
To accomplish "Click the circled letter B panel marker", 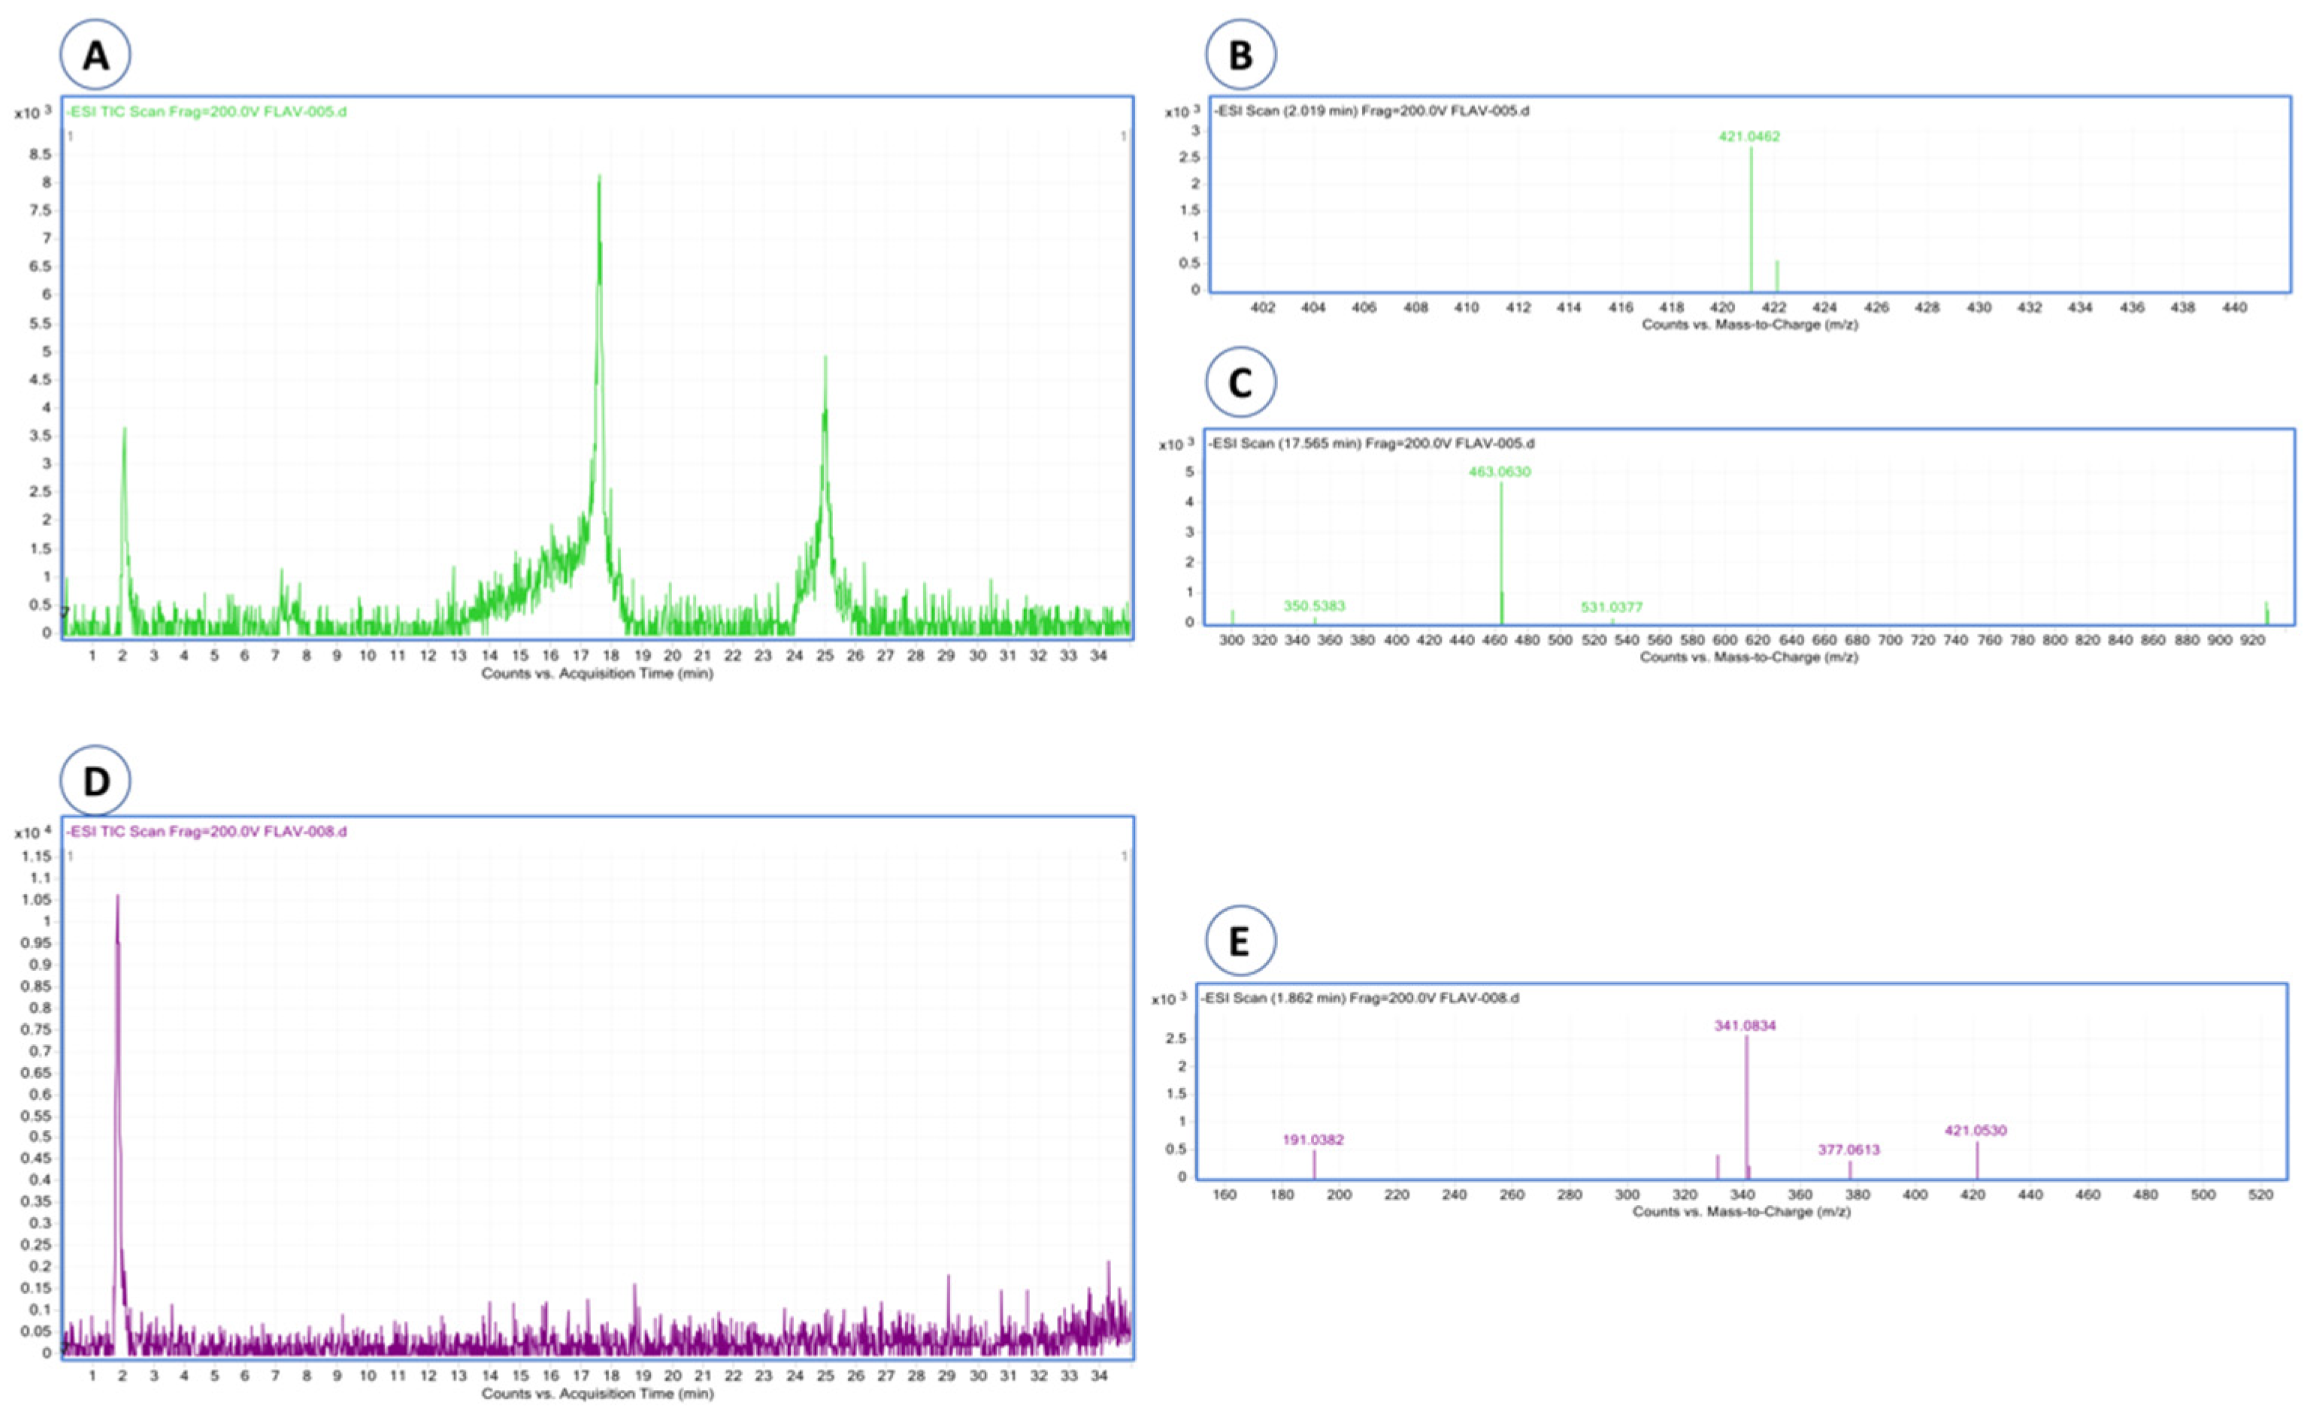I will pos(1240,55).
